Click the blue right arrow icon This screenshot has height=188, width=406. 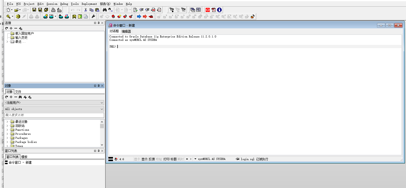[x=139, y=16]
